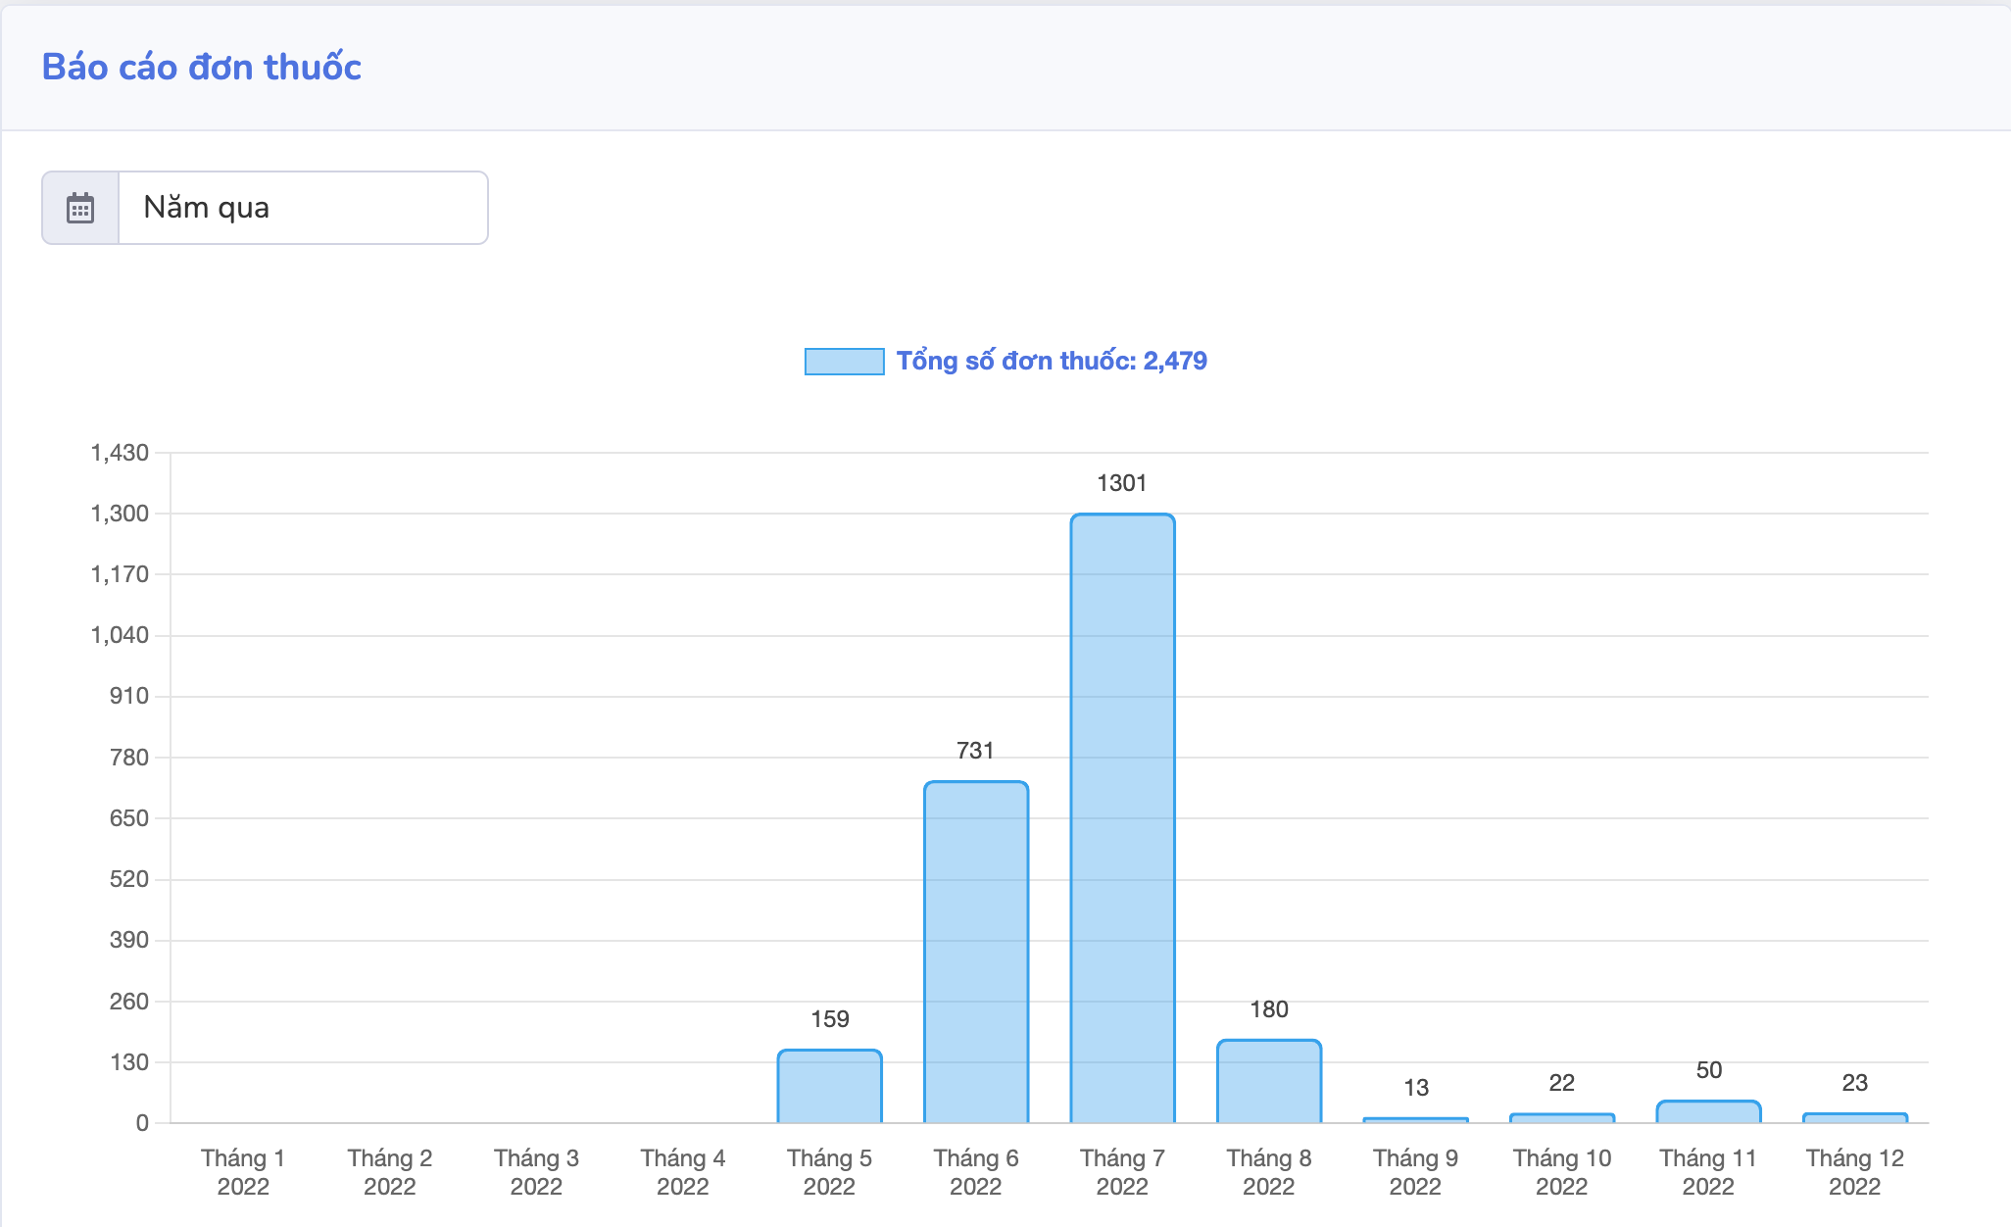Click the 1301 data label
The image size is (2011, 1227).
(1121, 483)
